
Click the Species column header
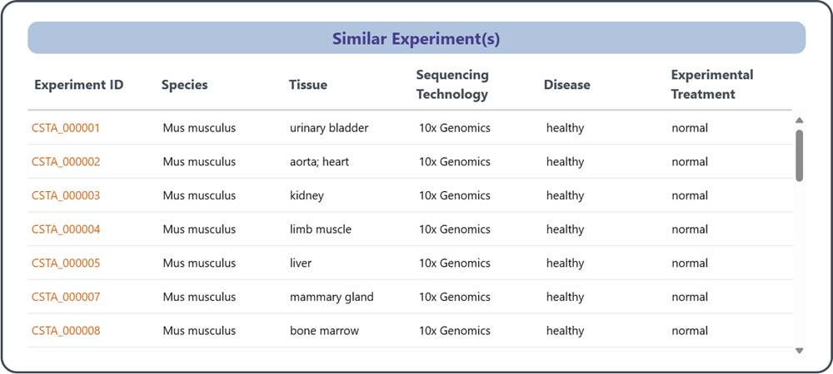pyautogui.click(x=185, y=85)
